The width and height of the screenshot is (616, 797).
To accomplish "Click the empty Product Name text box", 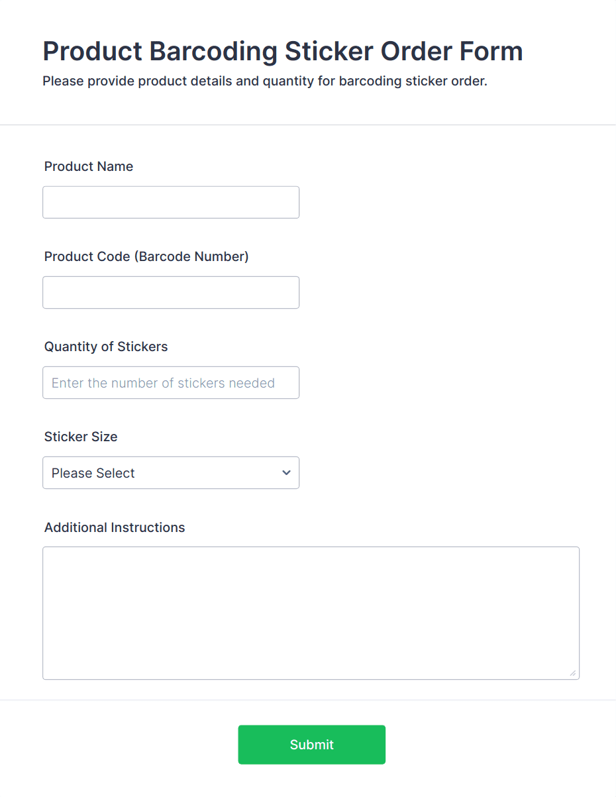I will pos(170,202).
